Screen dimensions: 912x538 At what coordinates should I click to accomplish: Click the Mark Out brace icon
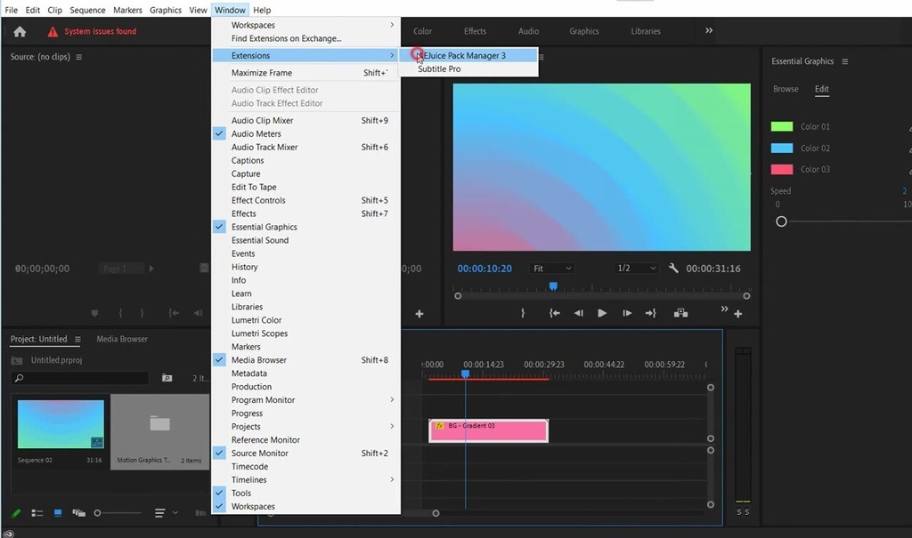[x=522, y=313]
